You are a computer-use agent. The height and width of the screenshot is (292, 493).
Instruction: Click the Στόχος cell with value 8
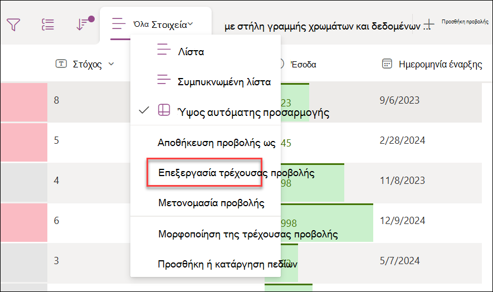[x=56, y=100]
